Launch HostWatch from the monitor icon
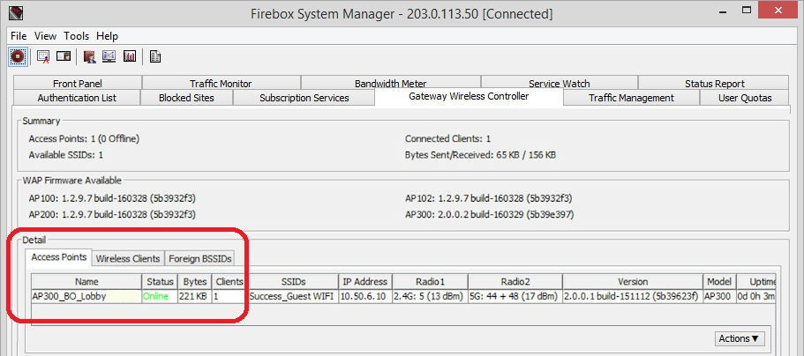The width and height of the screenshot is (804, 356). pos(109,56)
